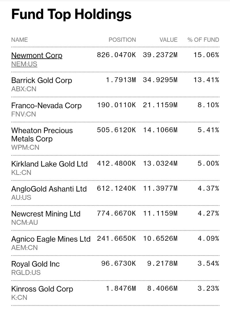Select the ABX:CN ticker symbol
This screenshot has width=230, height=309.
pyautogui.click(x=23, y=89)
